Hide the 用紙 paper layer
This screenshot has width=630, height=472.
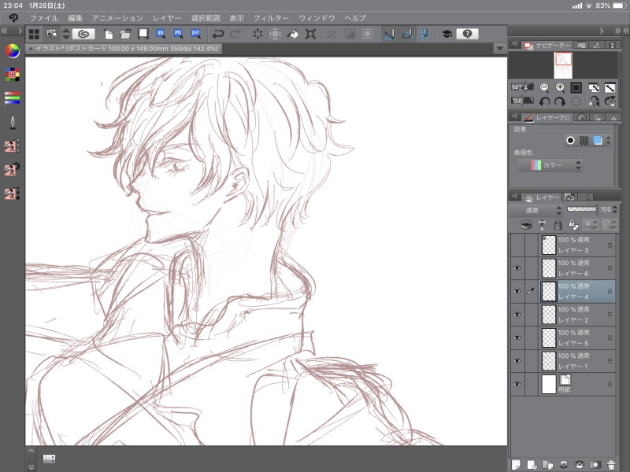point(517,384)
